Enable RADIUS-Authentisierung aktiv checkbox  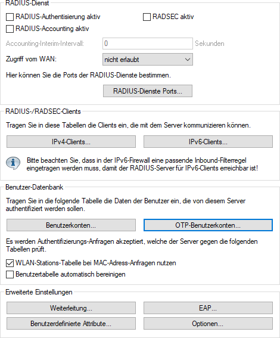[x=10, y=17]
